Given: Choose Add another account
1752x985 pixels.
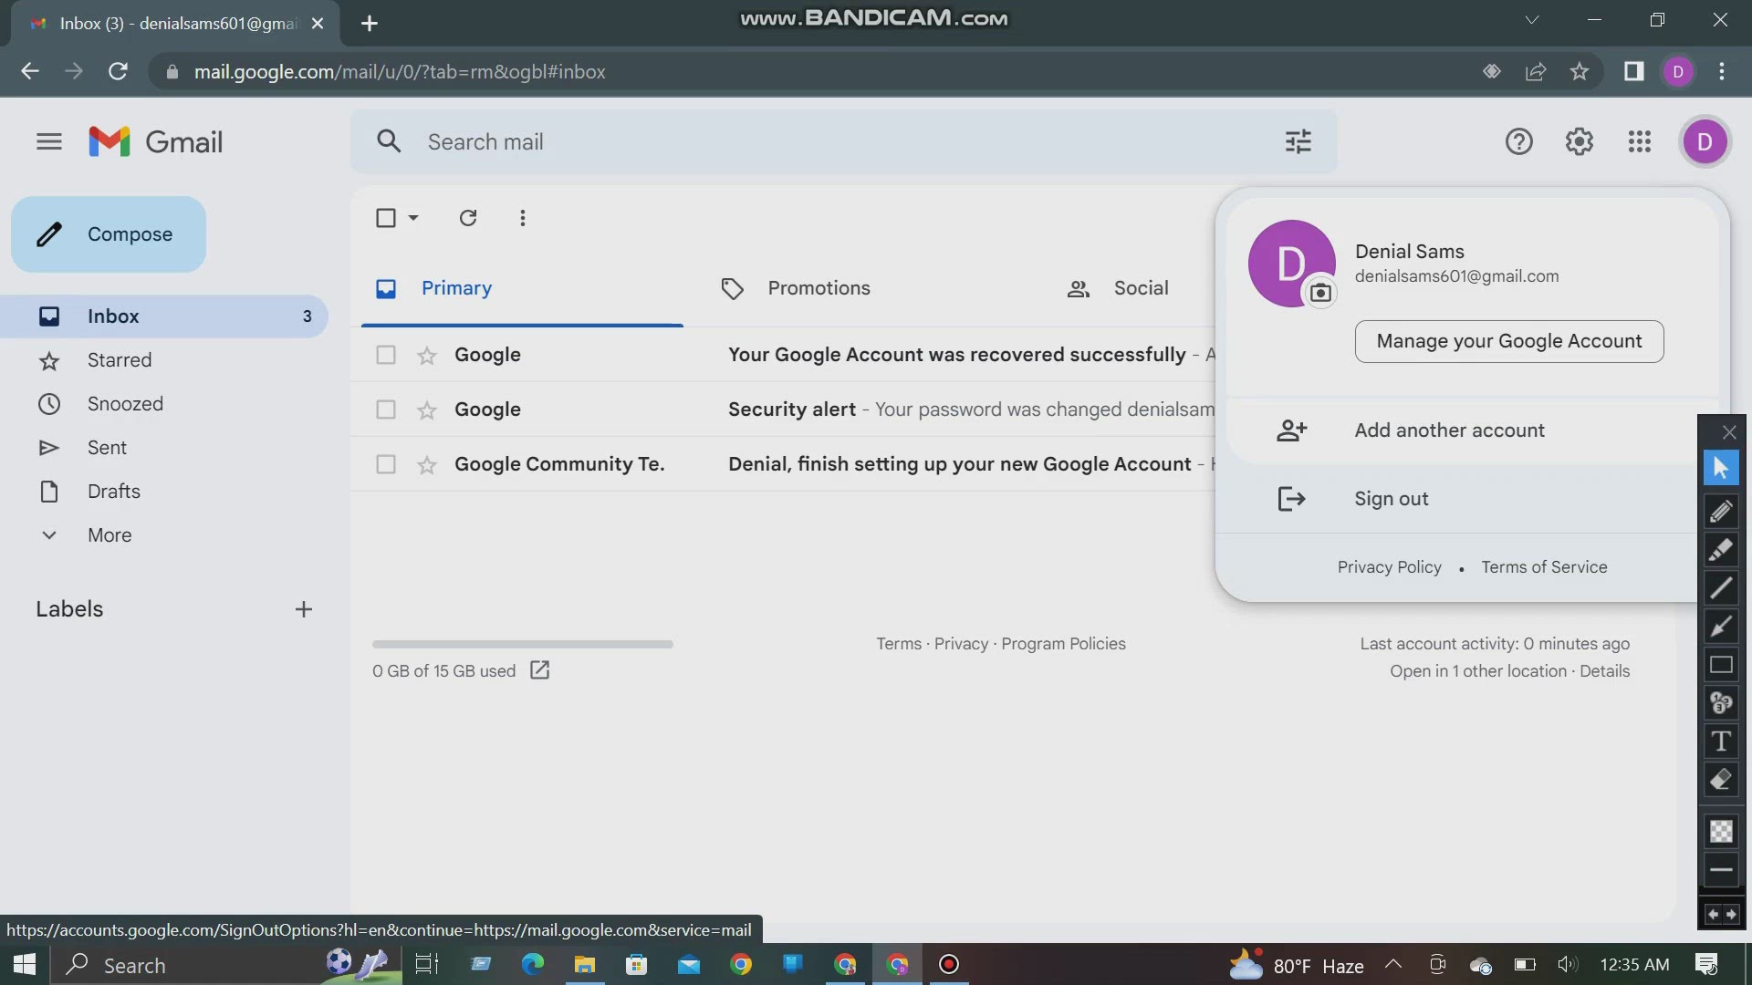Looking at the screenshot, I should [1462, 430].
